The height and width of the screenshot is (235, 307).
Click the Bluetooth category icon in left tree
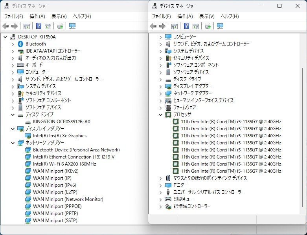click(21, 44)
